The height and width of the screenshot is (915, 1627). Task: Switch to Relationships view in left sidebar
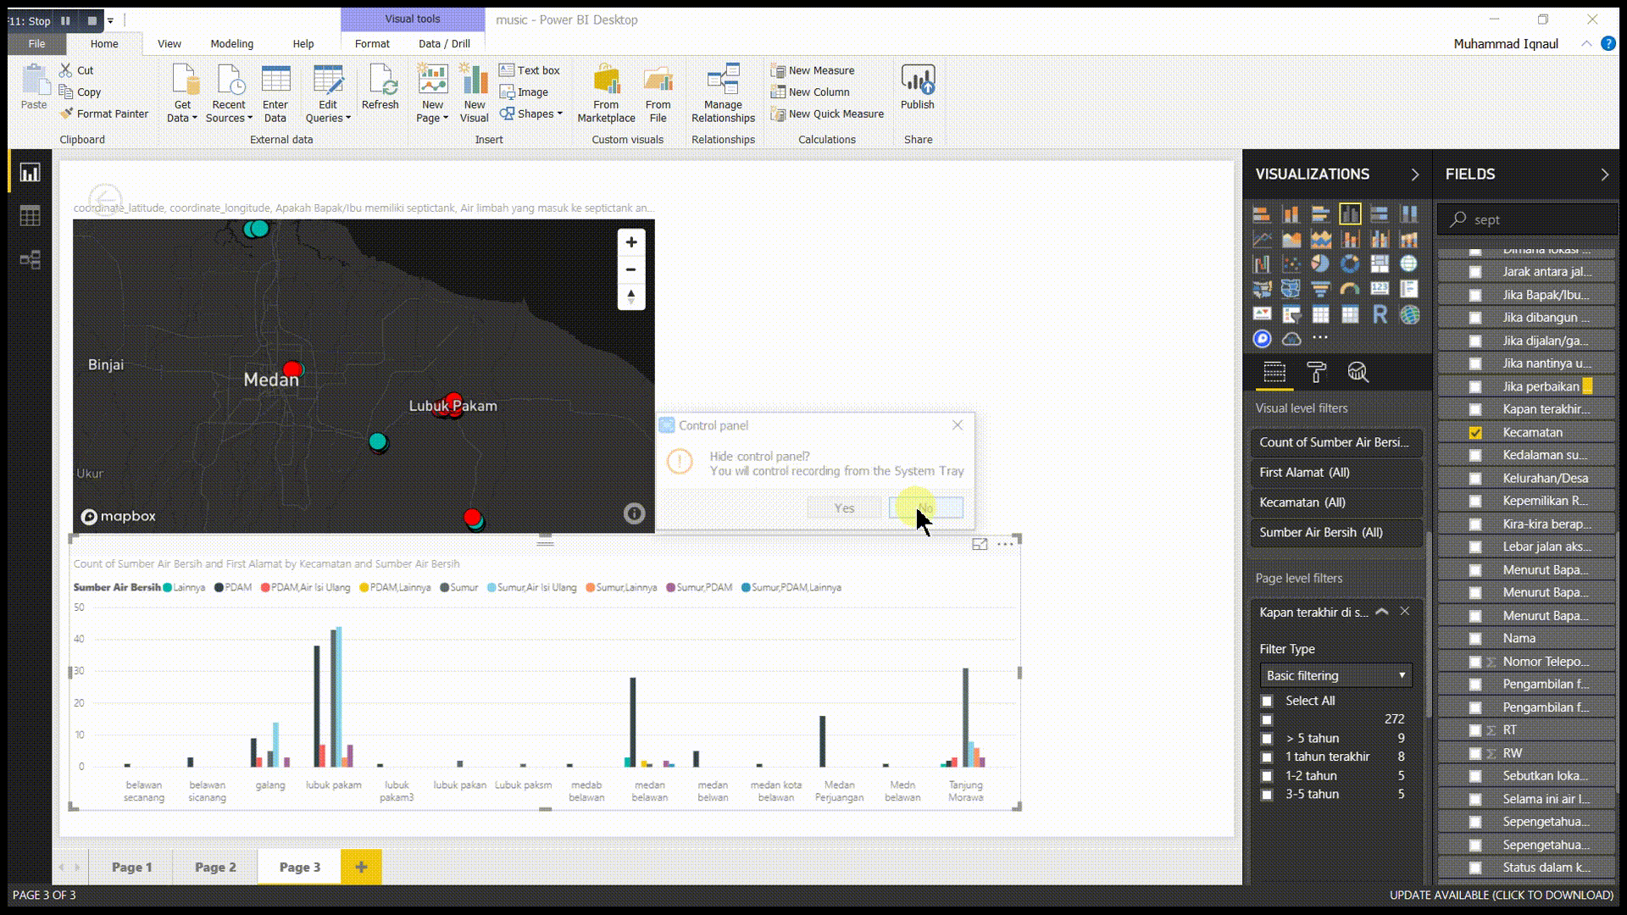pyautogui.click(x=30, y=260)
